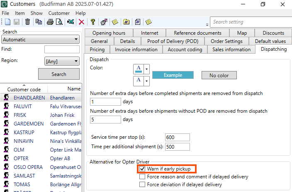The width and height of the screenshot is (292, 192).
Task: Switch to the Proof of Delivery (POD) tab
Action: pos(173,41)
